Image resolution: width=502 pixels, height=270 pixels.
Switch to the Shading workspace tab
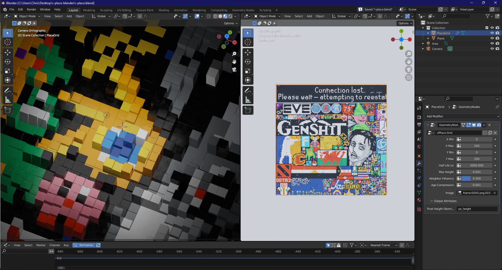point(164,10)
